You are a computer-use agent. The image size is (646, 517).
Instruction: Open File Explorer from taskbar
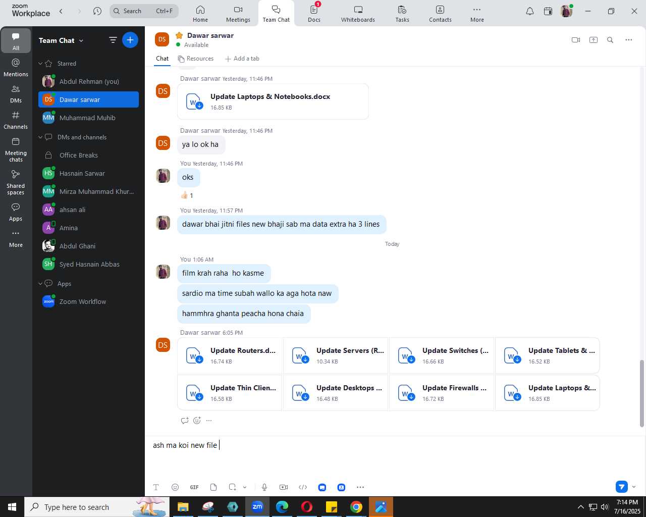point(183,507)
